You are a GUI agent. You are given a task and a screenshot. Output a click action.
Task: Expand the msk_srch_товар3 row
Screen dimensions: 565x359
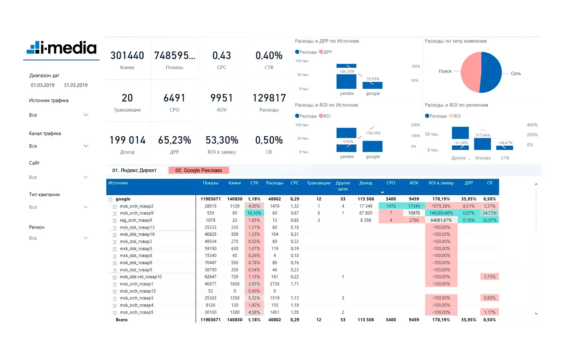click(115, 299)
